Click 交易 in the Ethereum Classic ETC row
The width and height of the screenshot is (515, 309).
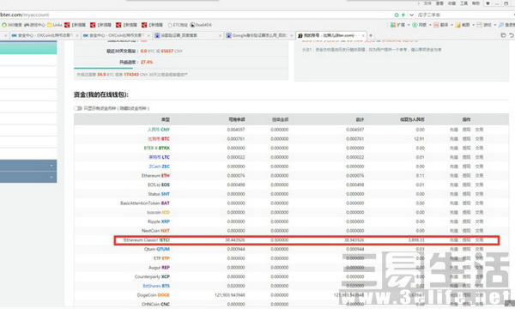[479, 240]
